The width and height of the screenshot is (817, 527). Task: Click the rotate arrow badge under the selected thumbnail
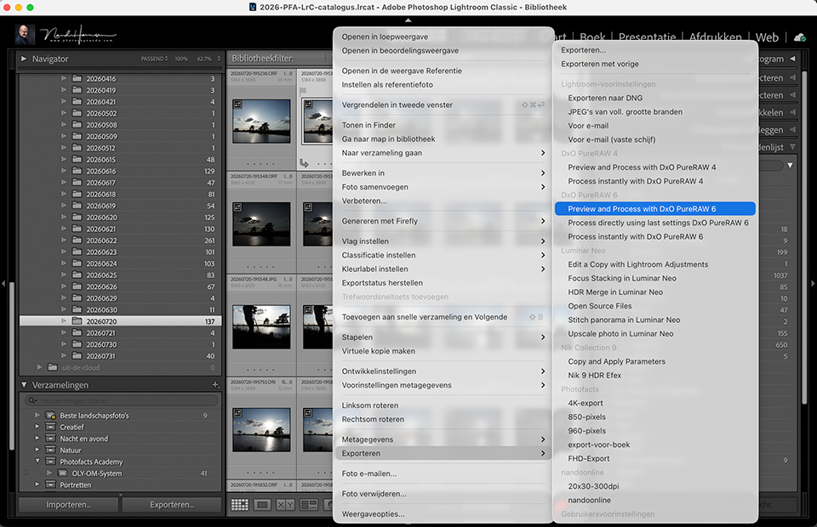304,163
